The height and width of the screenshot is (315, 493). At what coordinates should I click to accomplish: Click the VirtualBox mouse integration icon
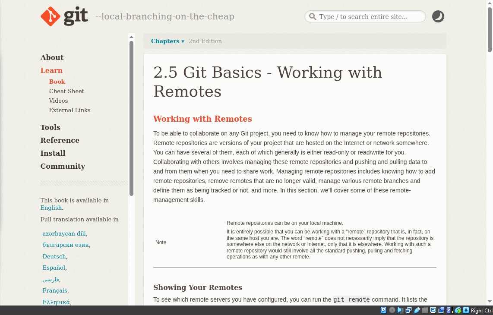pos(458,310)
